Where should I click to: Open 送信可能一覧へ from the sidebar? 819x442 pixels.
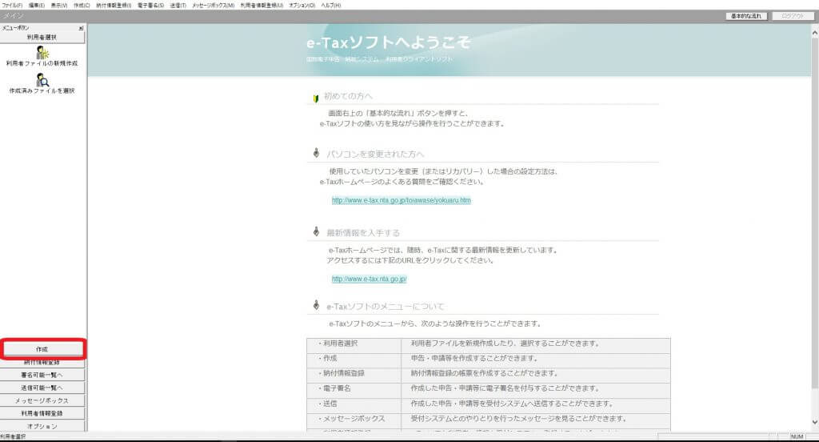point(42,388)
